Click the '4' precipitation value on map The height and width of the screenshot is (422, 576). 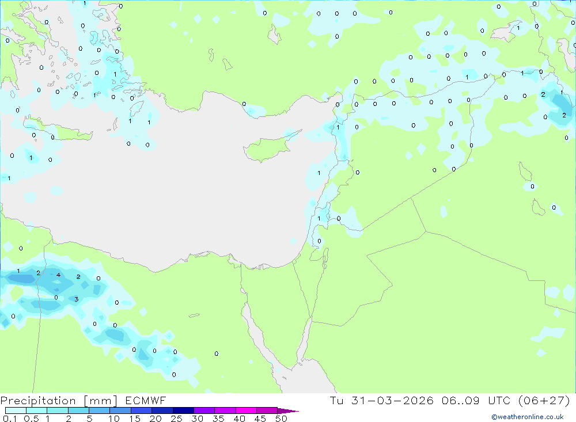[58, 275]
